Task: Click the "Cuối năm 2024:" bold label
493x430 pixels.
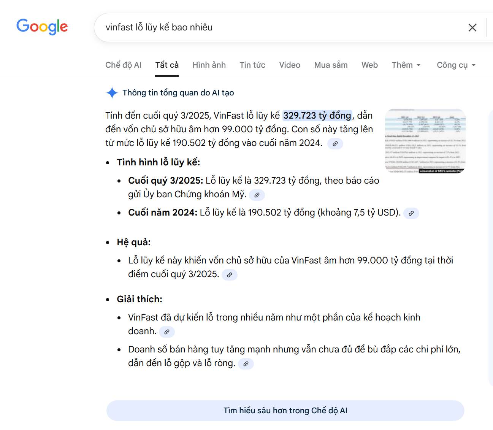Action: coord(163,213)
